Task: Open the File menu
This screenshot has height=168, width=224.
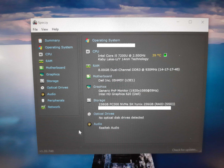Action: [35, 29]
